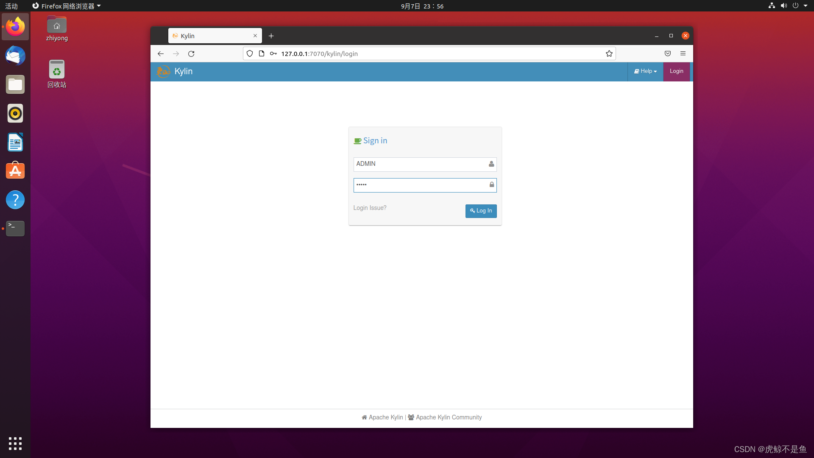Select the Login item in Kylin navbar
Screen dimensions: 814x458
pyautogui.click(x=676, y=71)
